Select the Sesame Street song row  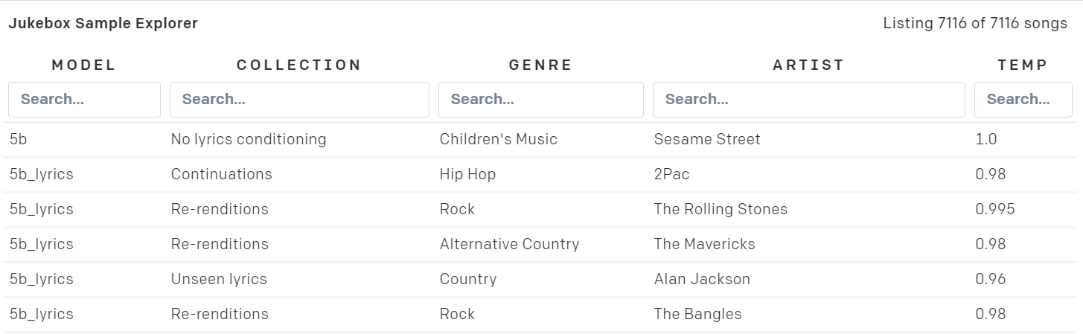click(x=707, y=139)
